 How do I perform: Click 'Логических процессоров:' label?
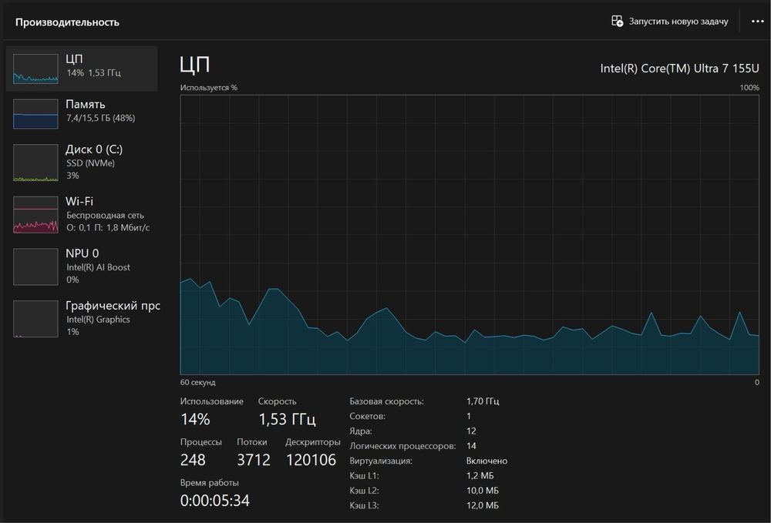[402, 446]
